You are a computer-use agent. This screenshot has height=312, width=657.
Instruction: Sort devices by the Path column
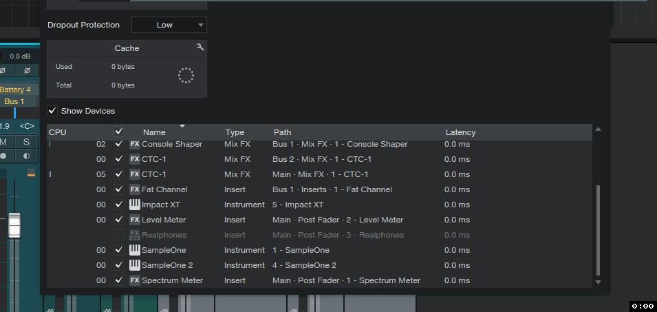283,132
